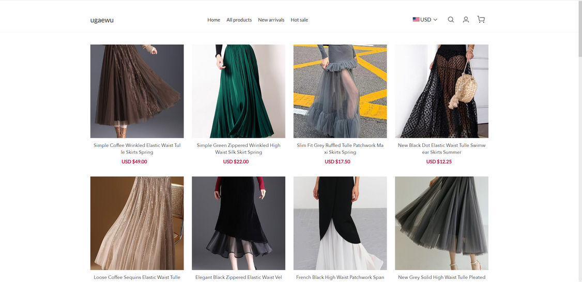Open the shopping cart icon

point(481,20)
